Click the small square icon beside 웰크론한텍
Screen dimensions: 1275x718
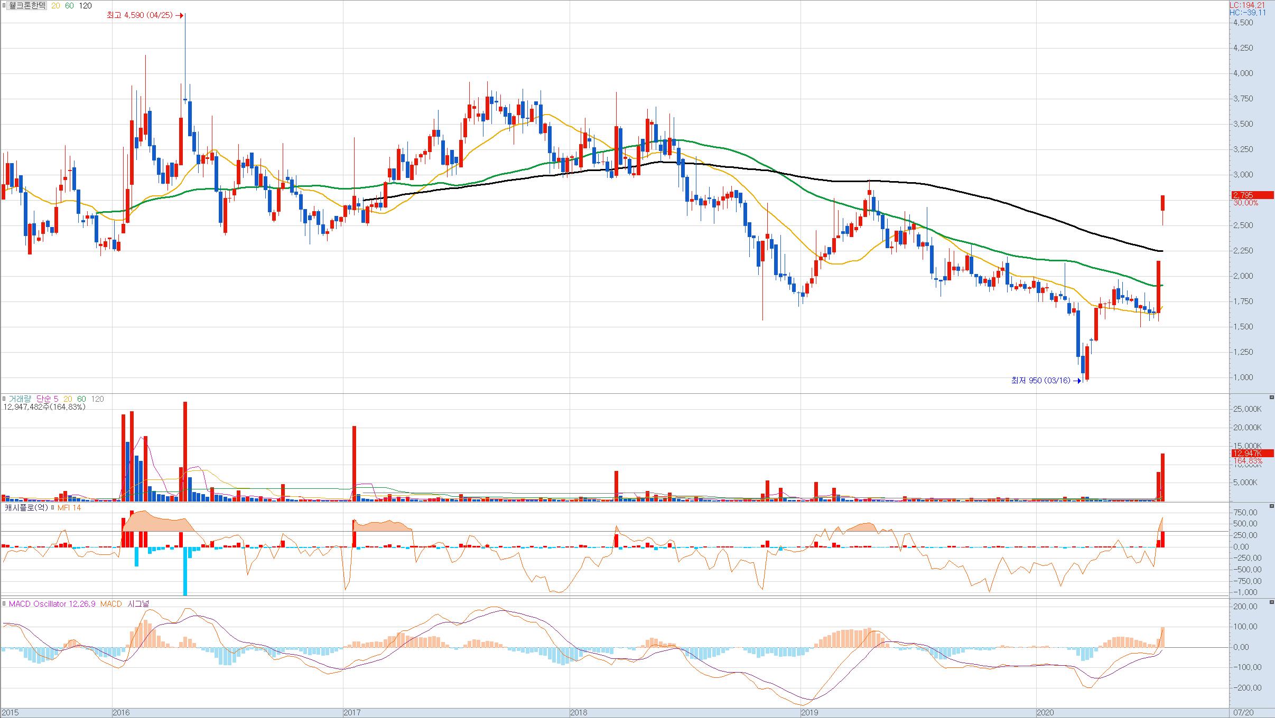4,6
